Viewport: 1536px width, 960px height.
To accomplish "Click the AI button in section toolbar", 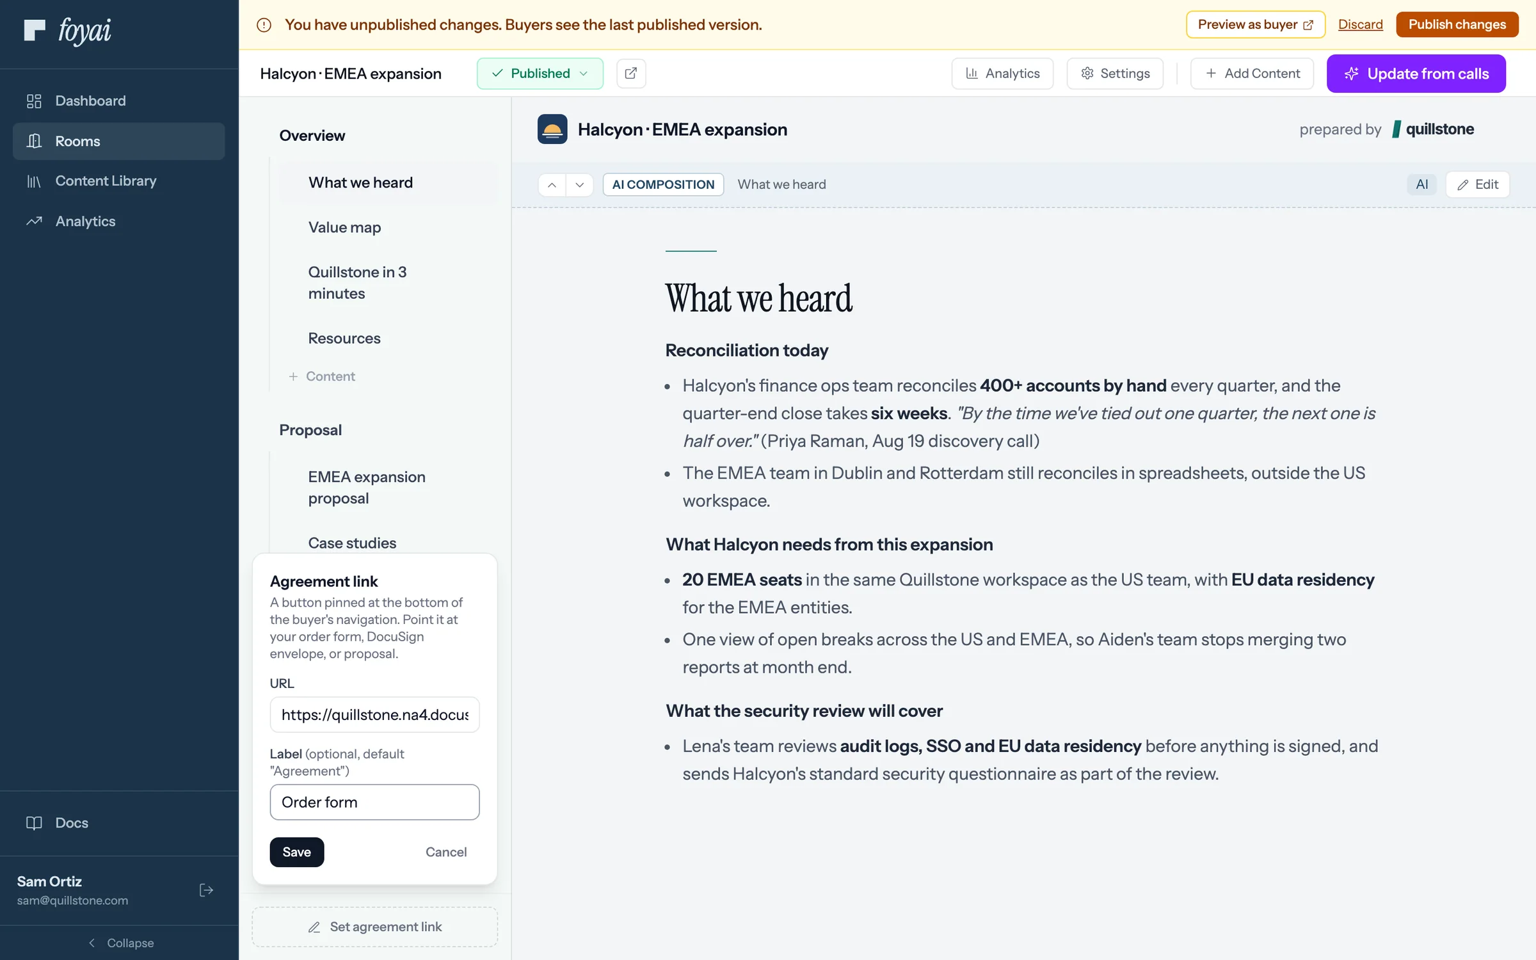I will [1421, 184].
